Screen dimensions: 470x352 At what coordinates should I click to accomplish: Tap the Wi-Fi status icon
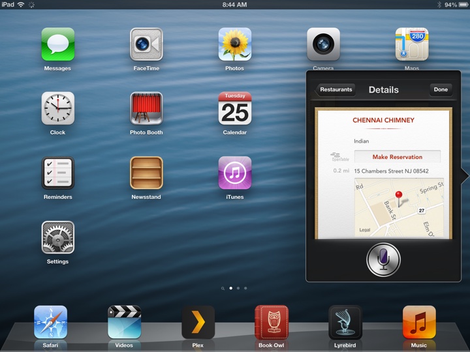pyautogui.click(x=21, y=5)
